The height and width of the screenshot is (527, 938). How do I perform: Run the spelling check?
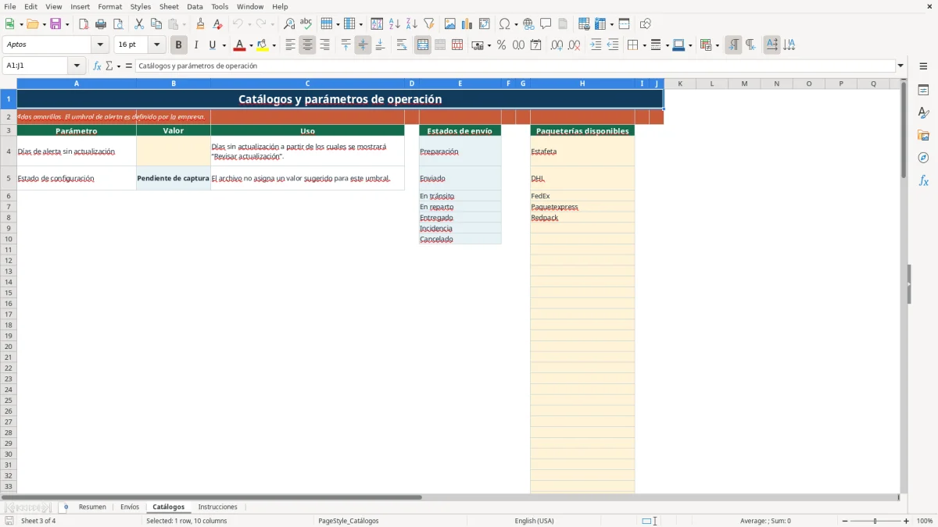pyautogui.click(x=306, y=24)
